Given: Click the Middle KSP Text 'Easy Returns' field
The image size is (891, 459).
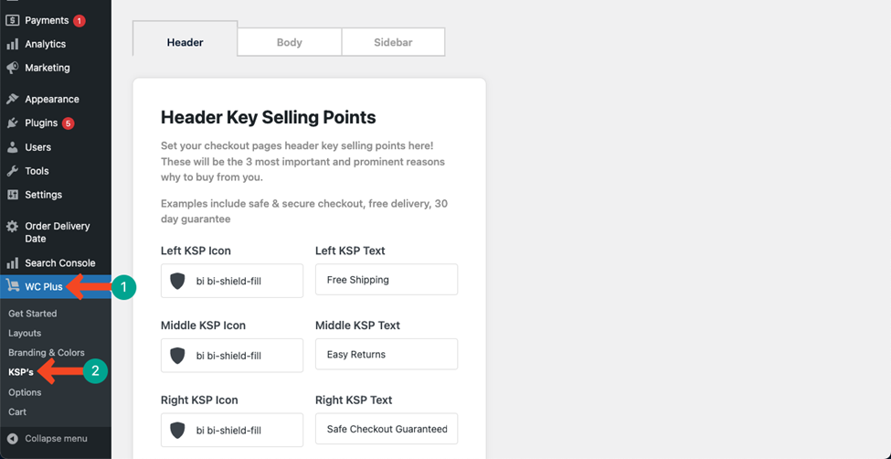Looking at the screenshot, I should pos(387,354).
